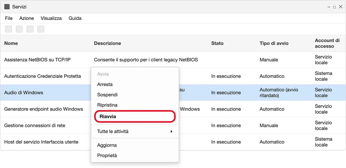Click the fourth blank toolbar button

point(41,29)
